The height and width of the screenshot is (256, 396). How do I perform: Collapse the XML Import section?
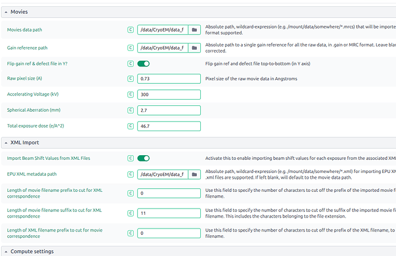point(6,142)
